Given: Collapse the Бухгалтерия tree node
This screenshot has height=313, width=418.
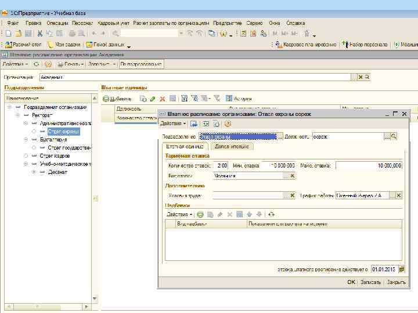Looking at the screenshot, I should point(26,140).
